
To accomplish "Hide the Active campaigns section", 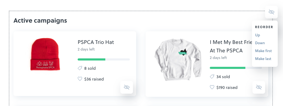I will [x=271, y=12].
